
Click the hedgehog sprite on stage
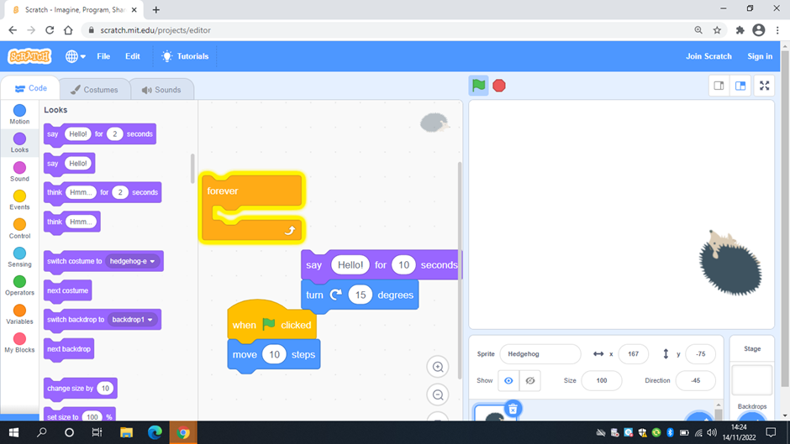730,264
